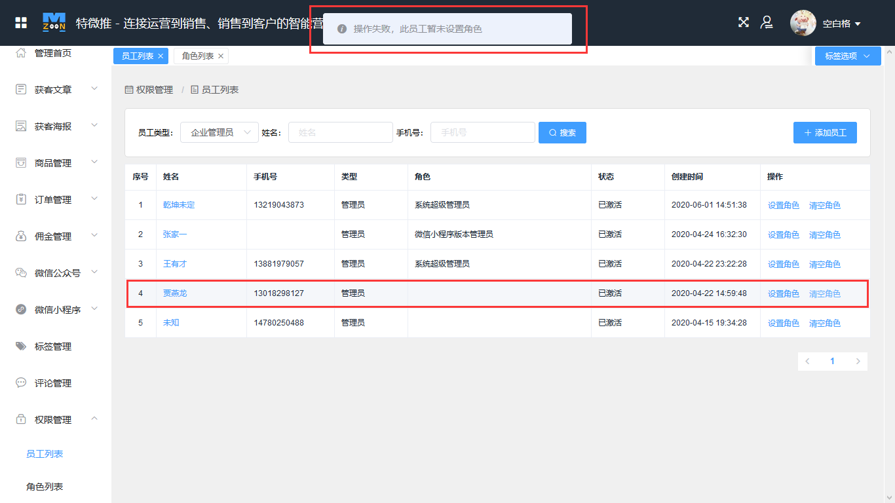Select page 1 in pagination
Screen dimensions: 895x503
pos(832,362)
